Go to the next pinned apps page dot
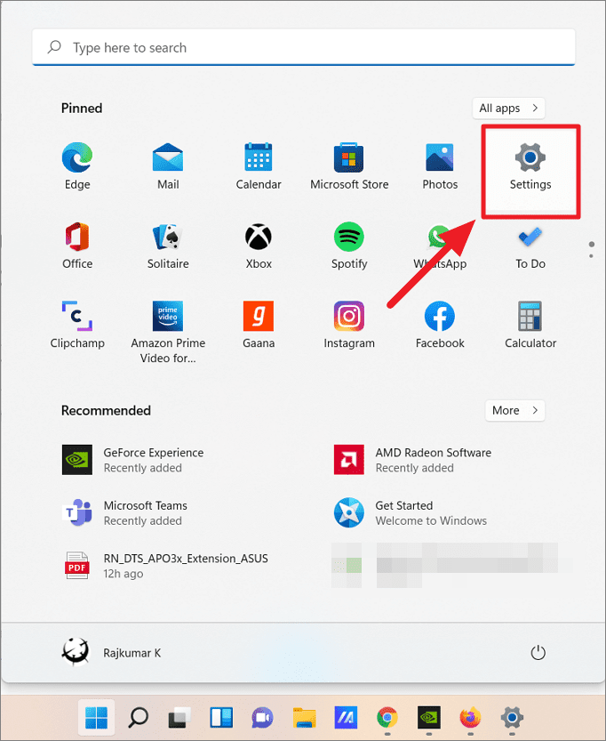The height and width of the screenshot is (741, 606). tap(591, 256)
